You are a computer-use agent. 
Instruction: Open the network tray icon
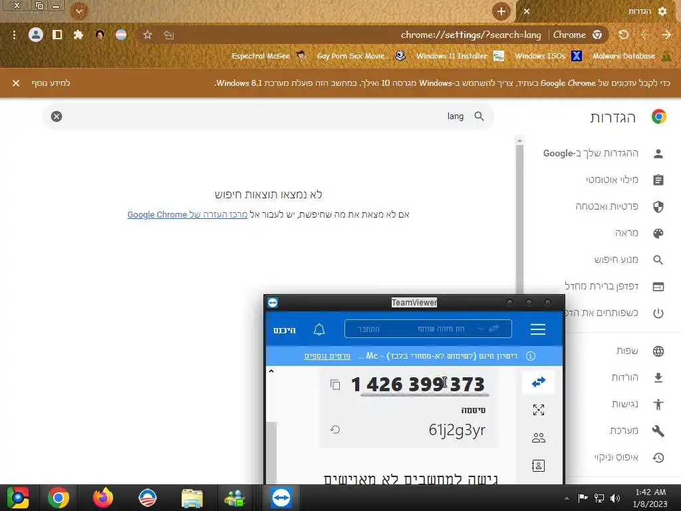point(599,498)
